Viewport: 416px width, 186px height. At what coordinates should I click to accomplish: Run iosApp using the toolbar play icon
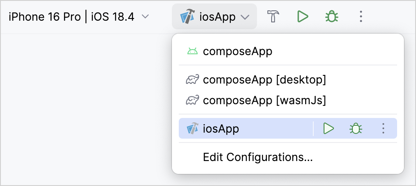point(303,17)
